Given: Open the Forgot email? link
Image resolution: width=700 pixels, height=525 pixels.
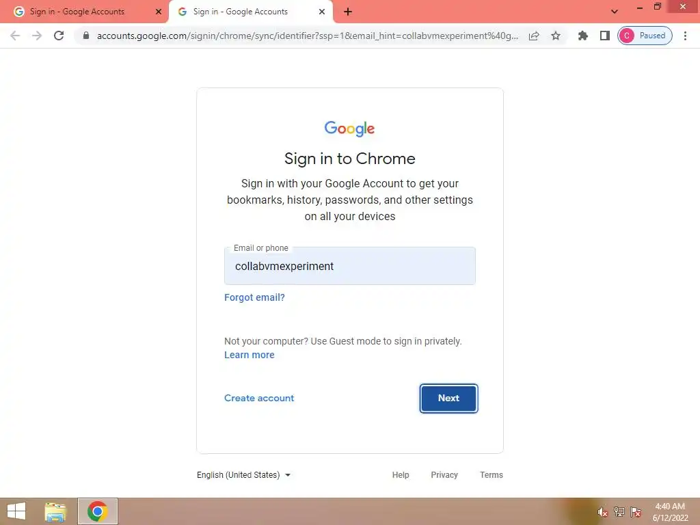Looking at the screenshot, I should click(254, 297).
